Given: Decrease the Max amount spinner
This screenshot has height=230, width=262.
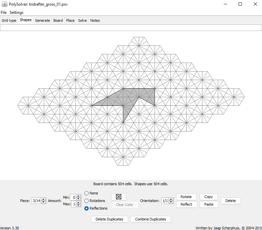Looking at the screenshot, I should 78,205.
